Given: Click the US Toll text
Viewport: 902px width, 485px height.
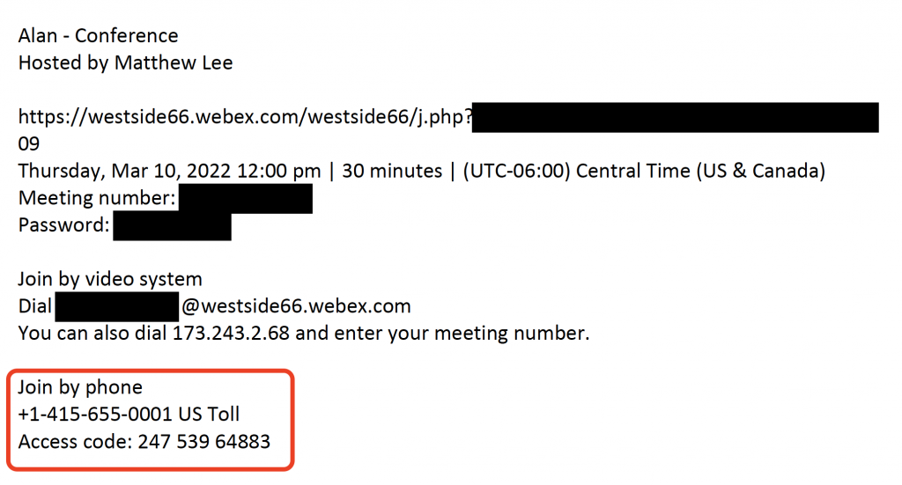Looking at the screenshot, I should click(209, 414).
